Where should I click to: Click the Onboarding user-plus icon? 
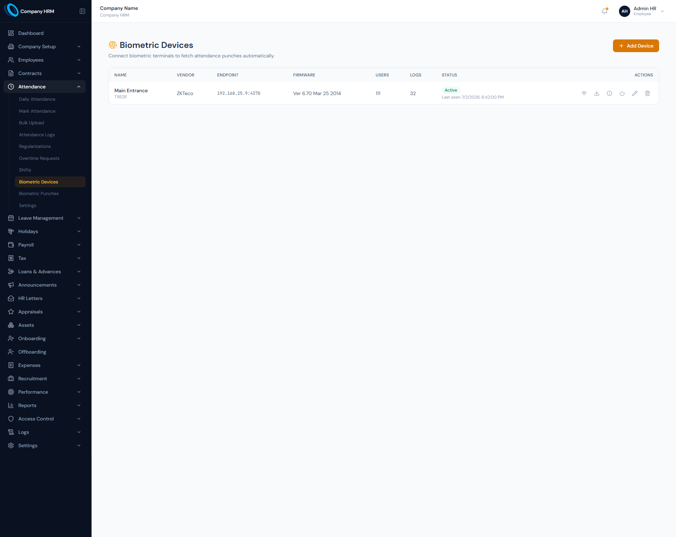point(11,338)
